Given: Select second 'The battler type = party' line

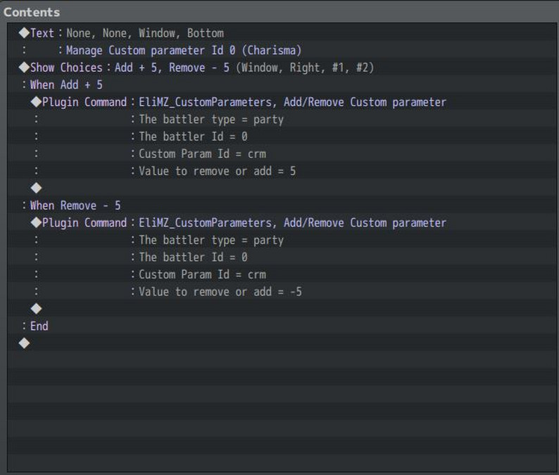Looking at the screenshot, I should [211, 240].
